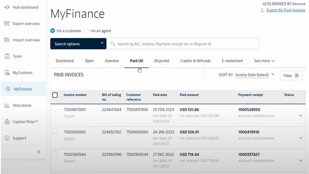Open the Hub dashboard icon in sidebar

[7, 7]
